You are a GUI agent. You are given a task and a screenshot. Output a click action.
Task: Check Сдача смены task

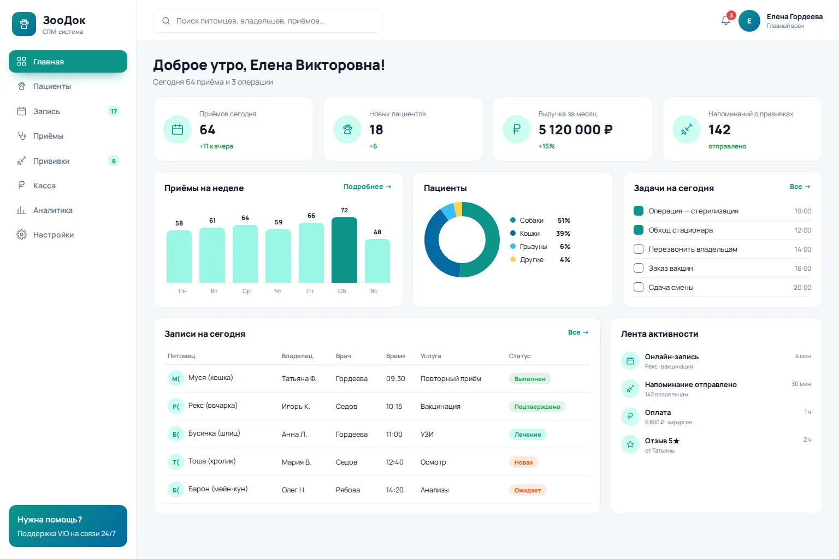[x=638, y=287]
